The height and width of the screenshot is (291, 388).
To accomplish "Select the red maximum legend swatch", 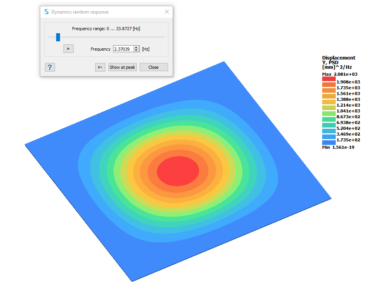I will tap(329, 79).
